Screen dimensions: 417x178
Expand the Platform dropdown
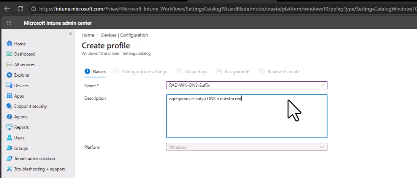pos(247,147)
